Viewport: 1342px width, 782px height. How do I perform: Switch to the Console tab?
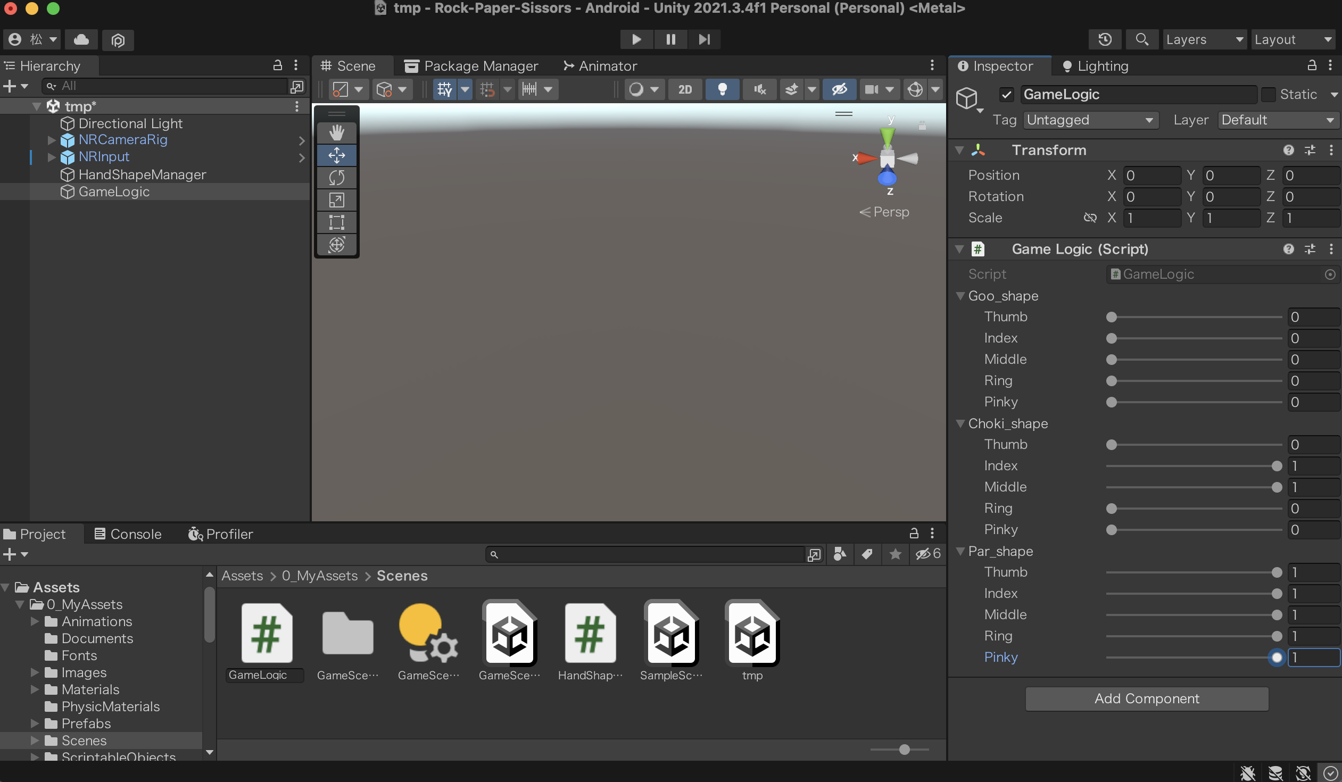click(128, 534)
